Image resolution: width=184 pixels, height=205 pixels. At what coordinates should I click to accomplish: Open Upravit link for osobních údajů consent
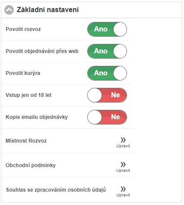click(x=123, y=195)
